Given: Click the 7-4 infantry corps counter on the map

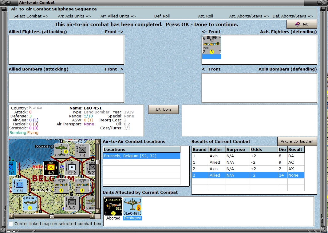Looking at the screenshot, I should (82, 151).
